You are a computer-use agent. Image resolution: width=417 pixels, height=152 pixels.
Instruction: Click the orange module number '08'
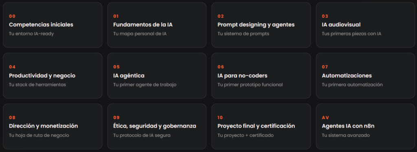point(12,117)
